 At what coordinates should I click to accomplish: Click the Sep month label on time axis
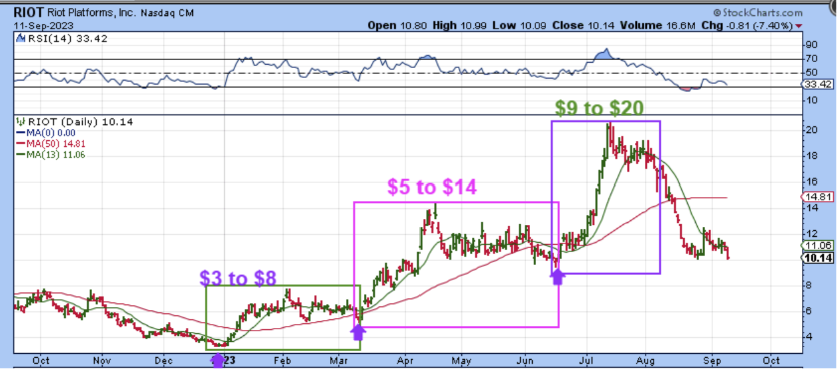pos(712,361)
